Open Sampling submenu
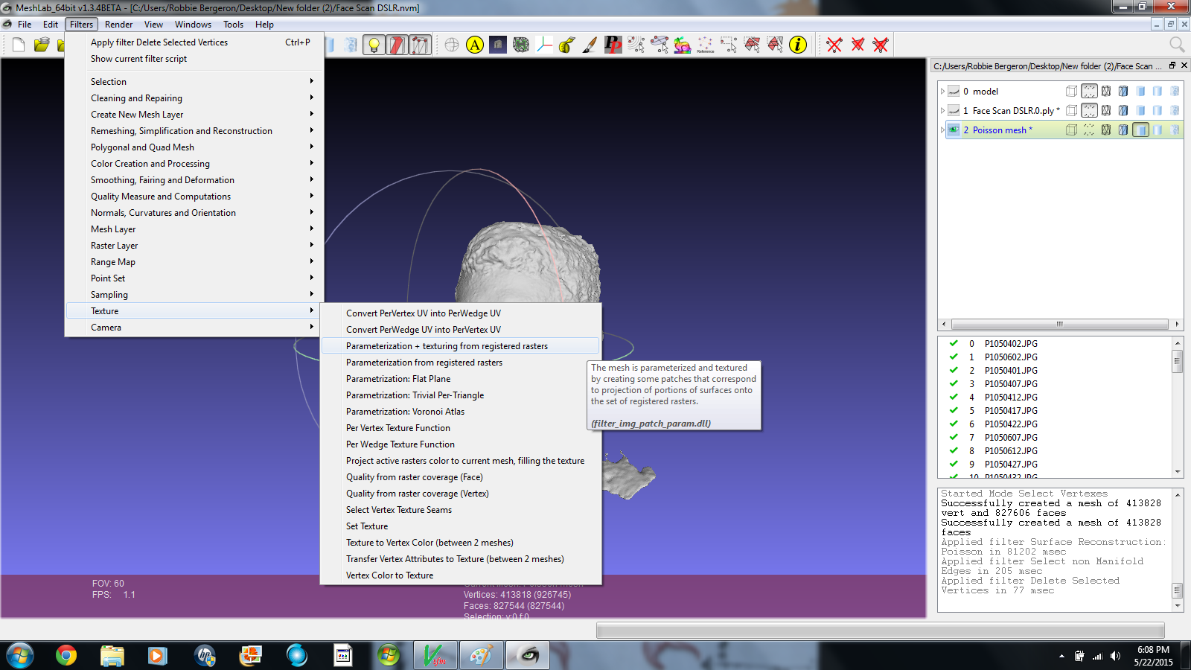Viewport: 1191px width, 670px height. click(194, 295)
